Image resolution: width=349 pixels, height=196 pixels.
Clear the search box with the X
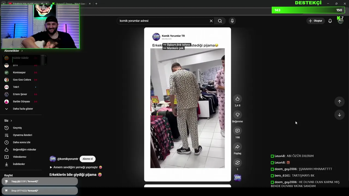point(211,21)
